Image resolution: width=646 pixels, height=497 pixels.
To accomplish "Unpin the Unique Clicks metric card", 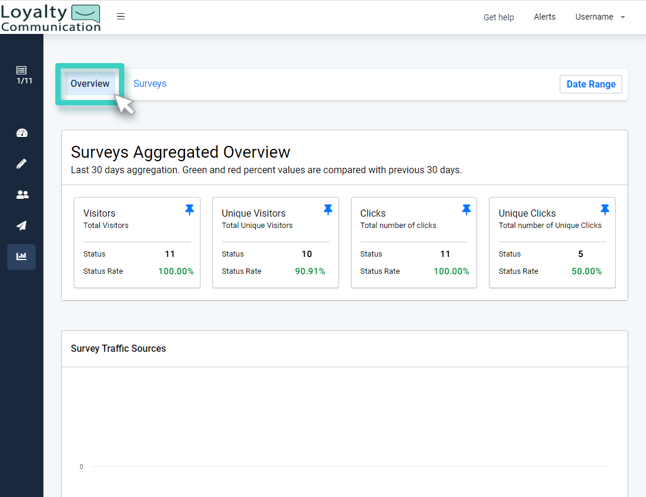I will click(604, 210).
